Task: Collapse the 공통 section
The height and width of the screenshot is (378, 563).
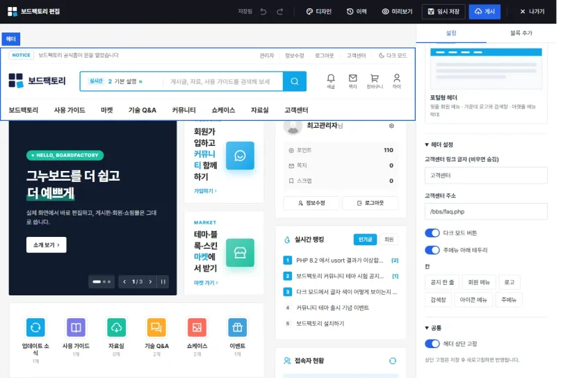Action: point(433,328)
